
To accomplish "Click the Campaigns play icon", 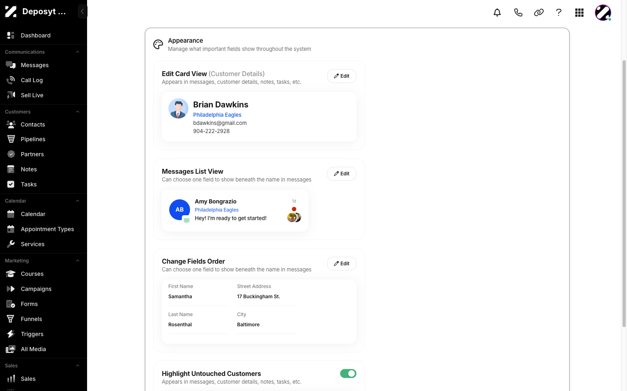I will coord(11,289).
